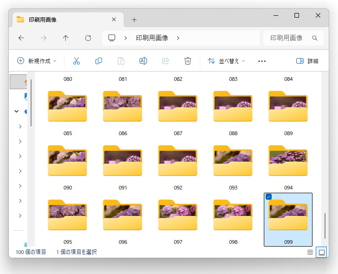Add a new tab with plus button
338x274 pixels.
[x=134, y=20]
